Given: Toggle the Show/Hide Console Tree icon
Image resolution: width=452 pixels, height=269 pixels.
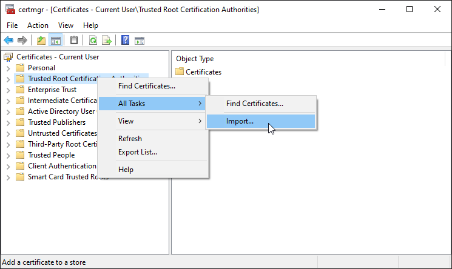Looking at the screenshot, I should click(x=56, y=41).
